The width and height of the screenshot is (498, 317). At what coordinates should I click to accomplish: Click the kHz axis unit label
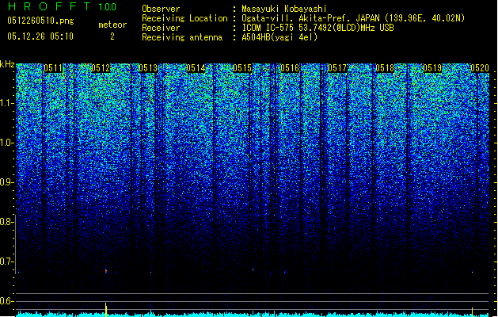tap(7, 64)
